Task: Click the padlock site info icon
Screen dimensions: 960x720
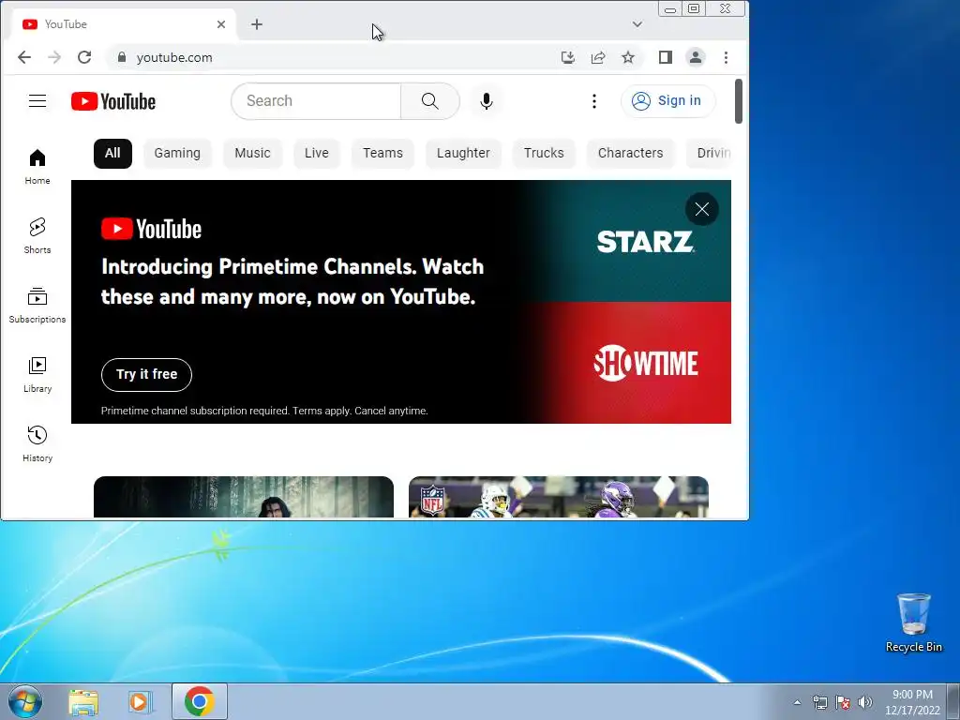Action: click(x=122, y=57)
